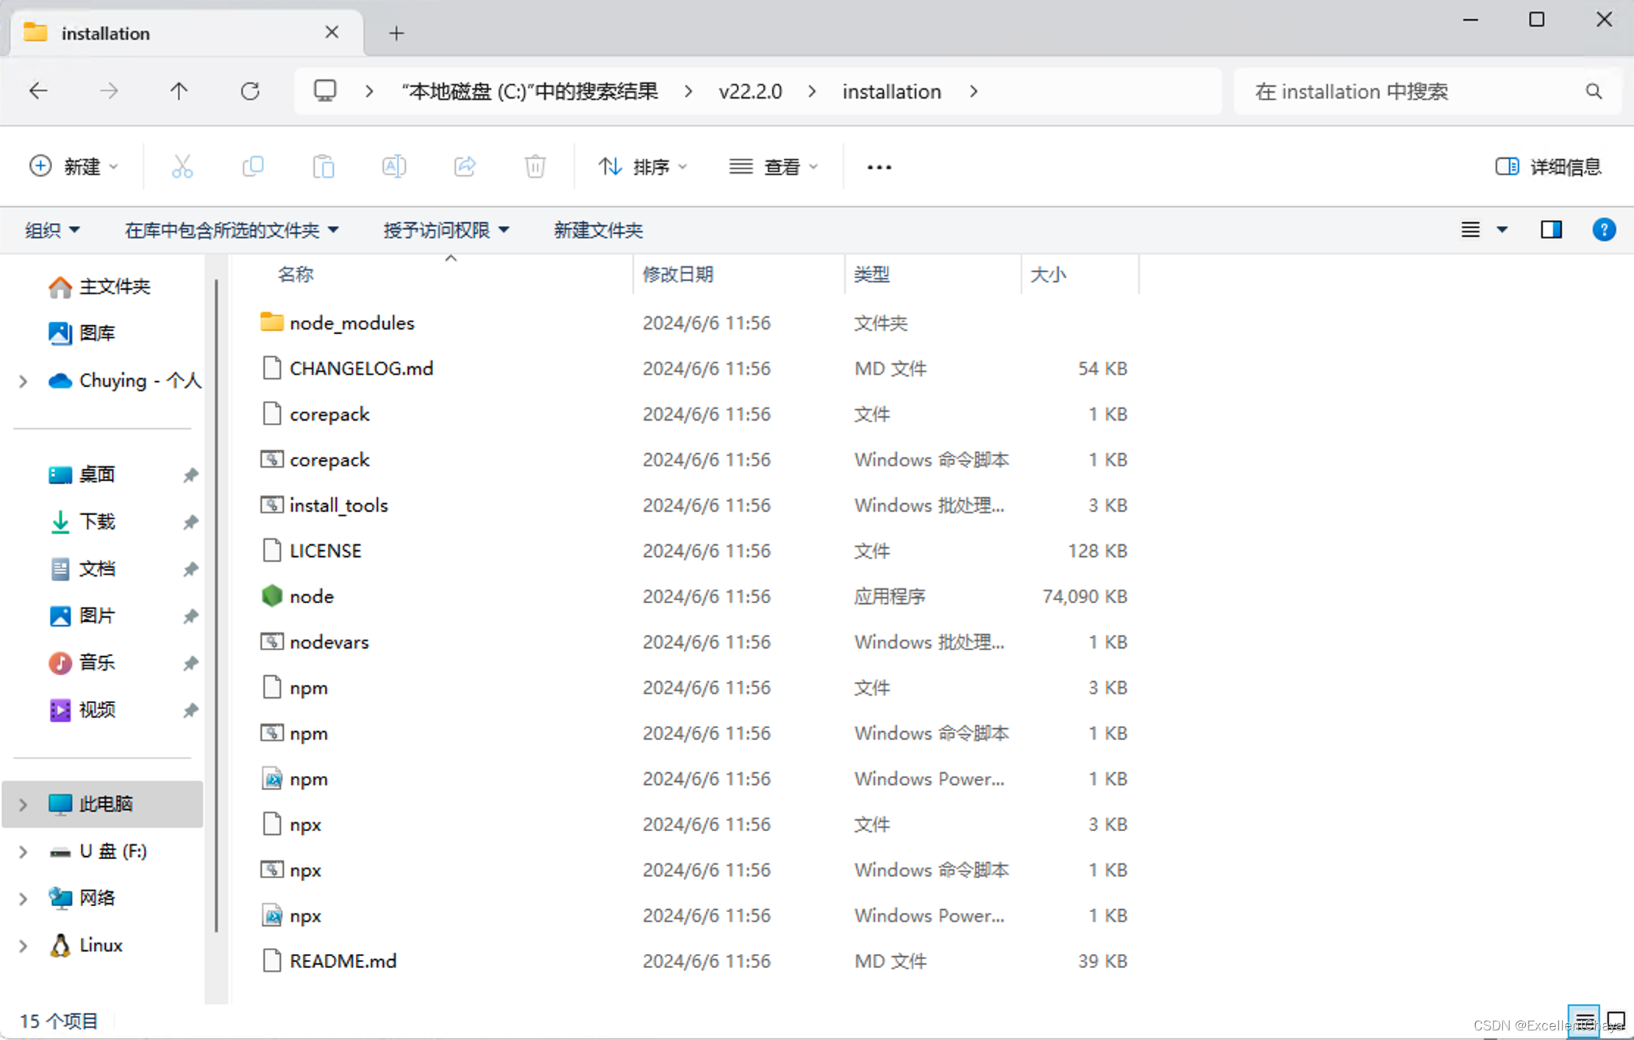The width and height of the screenshot is (1634, 1040).
Task: Click the Paste clipboard icon
Action: coord(323,167)
